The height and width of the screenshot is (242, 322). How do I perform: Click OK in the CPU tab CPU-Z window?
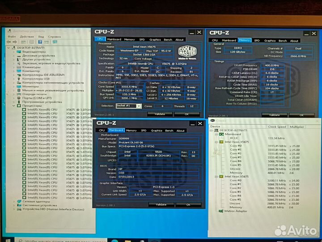pyautogui.click(x=186, y=114)
